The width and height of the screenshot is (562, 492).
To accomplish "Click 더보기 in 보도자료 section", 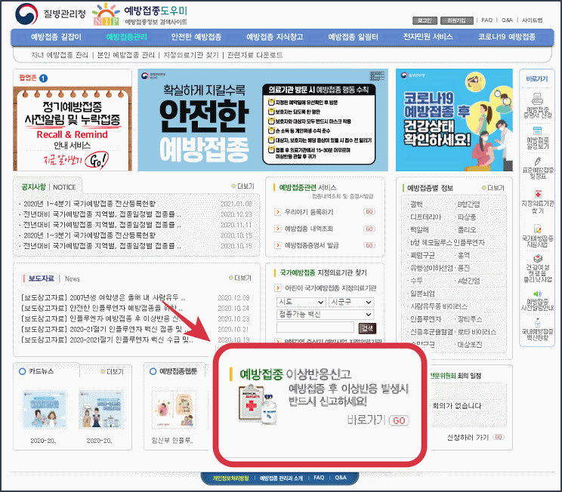I will point(240,278).
